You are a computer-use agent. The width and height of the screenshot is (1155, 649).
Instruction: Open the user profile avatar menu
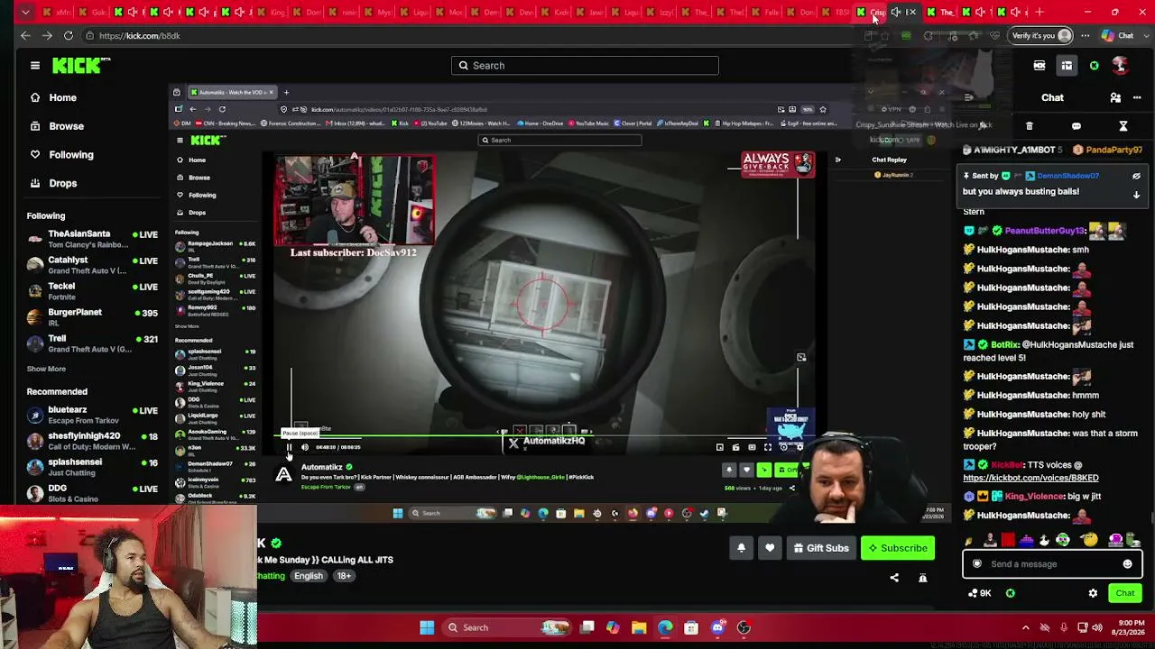1120,65
